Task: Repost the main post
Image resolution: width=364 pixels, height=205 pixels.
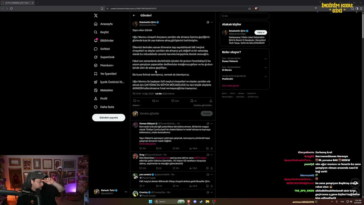Action: pyautogui.click(x=154, y=101)
